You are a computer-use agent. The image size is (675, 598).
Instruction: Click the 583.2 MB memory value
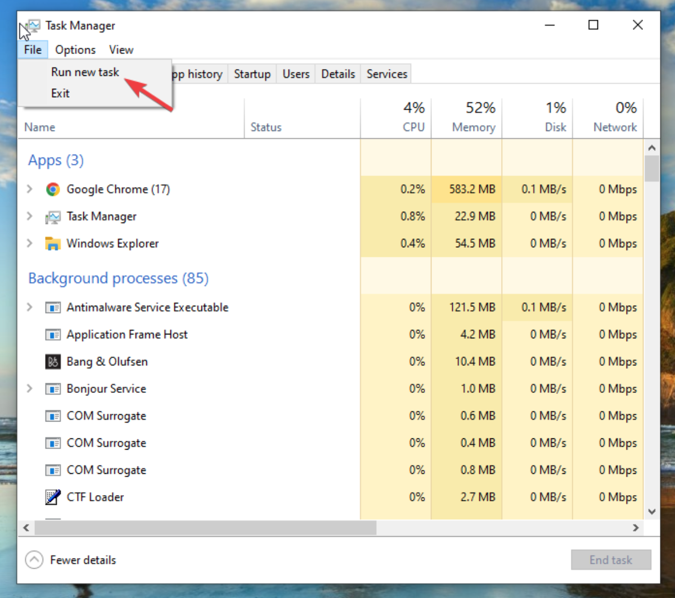point(472,189)
